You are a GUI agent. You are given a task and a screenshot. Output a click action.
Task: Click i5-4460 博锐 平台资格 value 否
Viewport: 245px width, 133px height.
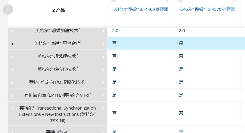coord(114,43)
